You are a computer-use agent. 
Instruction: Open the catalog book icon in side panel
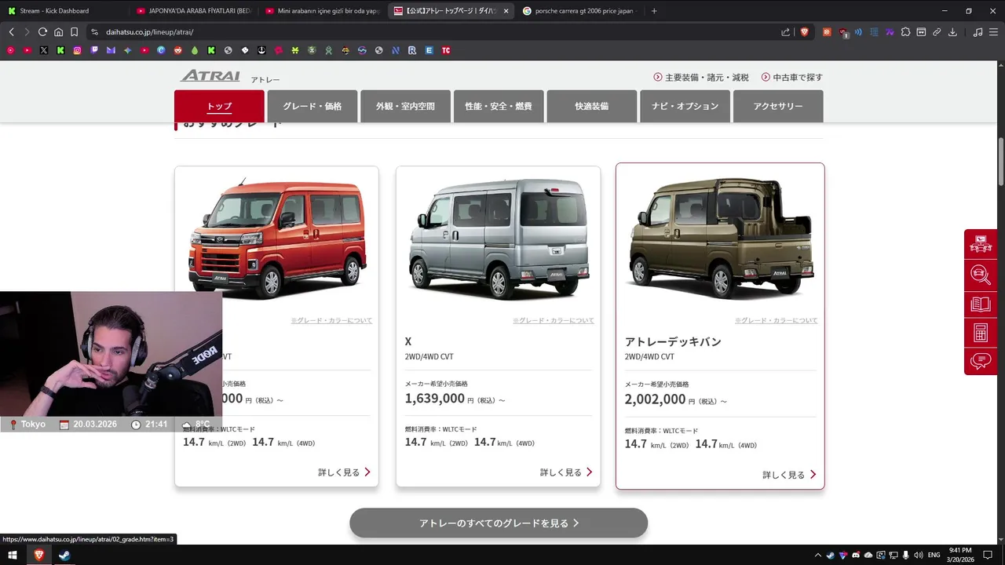click(x=981, y=304)
